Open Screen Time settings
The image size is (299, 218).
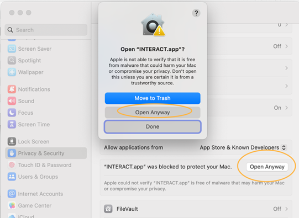[46, 124]
